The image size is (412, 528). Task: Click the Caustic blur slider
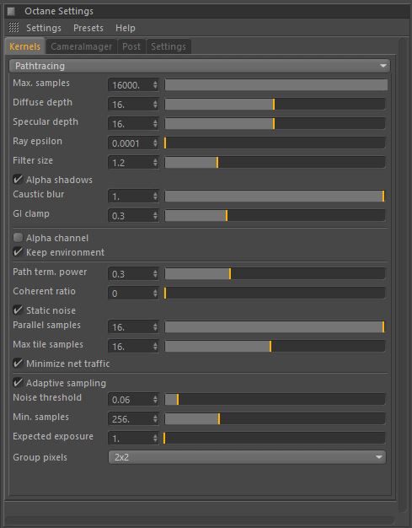[x=275, y=197]
